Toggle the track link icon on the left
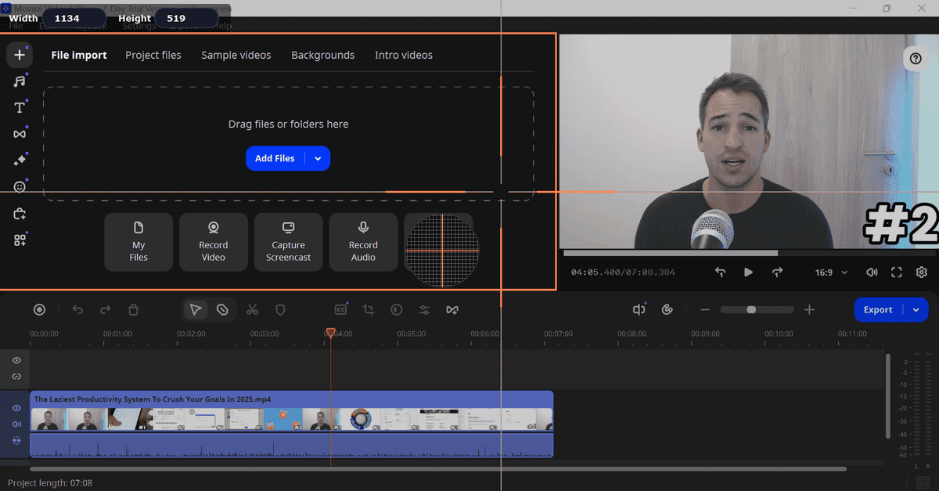 pyautogui.click(x=16, y=377)
